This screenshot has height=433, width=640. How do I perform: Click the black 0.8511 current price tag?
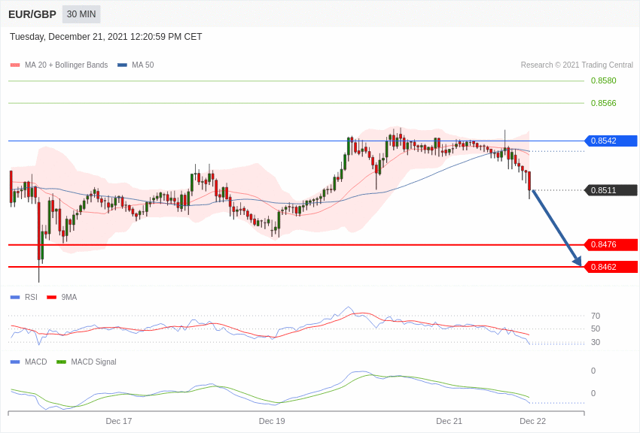tap(611, 190)
